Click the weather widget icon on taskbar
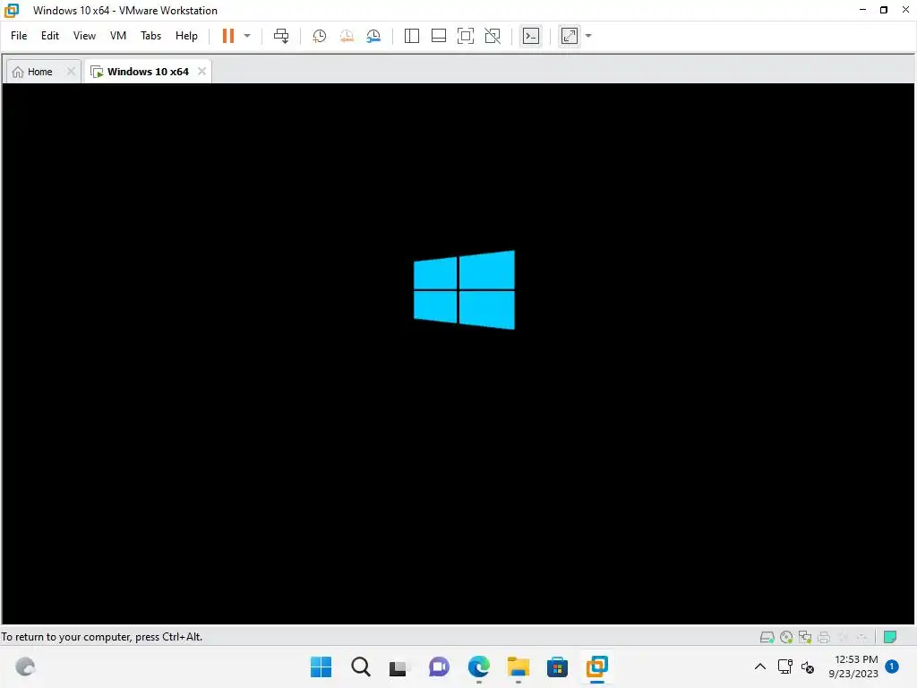 pyautogui.click(x=25, y=666)
